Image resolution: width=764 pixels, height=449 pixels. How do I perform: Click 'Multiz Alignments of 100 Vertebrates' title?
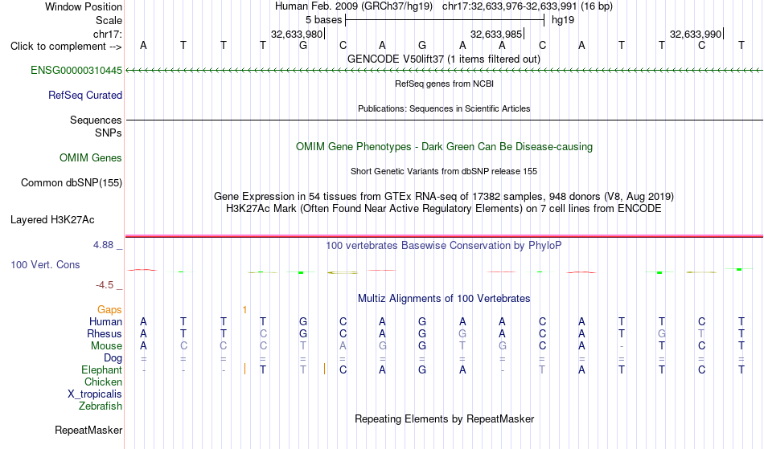coord(444,299)
